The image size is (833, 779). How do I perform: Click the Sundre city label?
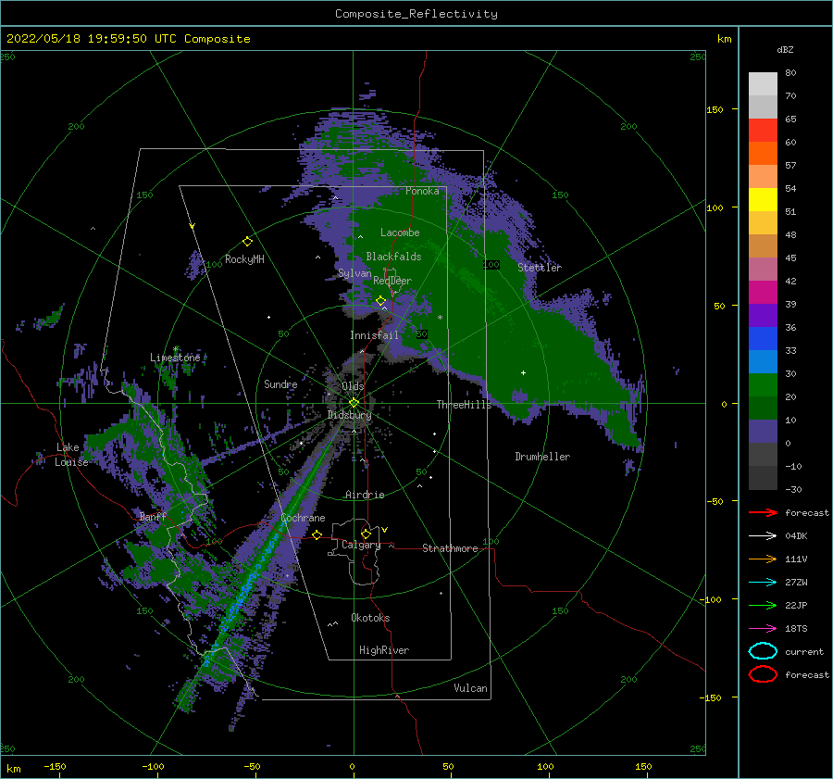(x=280, y=383)
